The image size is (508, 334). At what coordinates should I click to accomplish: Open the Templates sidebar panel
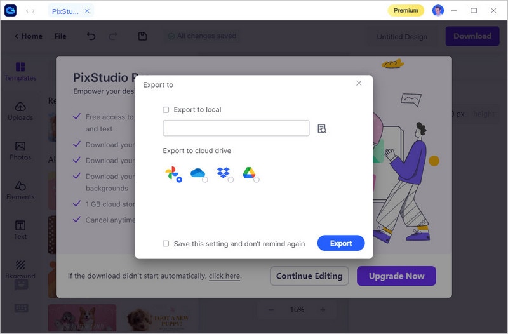[20, 72]
